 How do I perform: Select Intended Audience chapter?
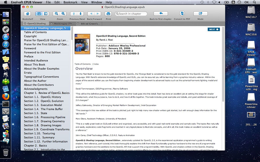45,60
